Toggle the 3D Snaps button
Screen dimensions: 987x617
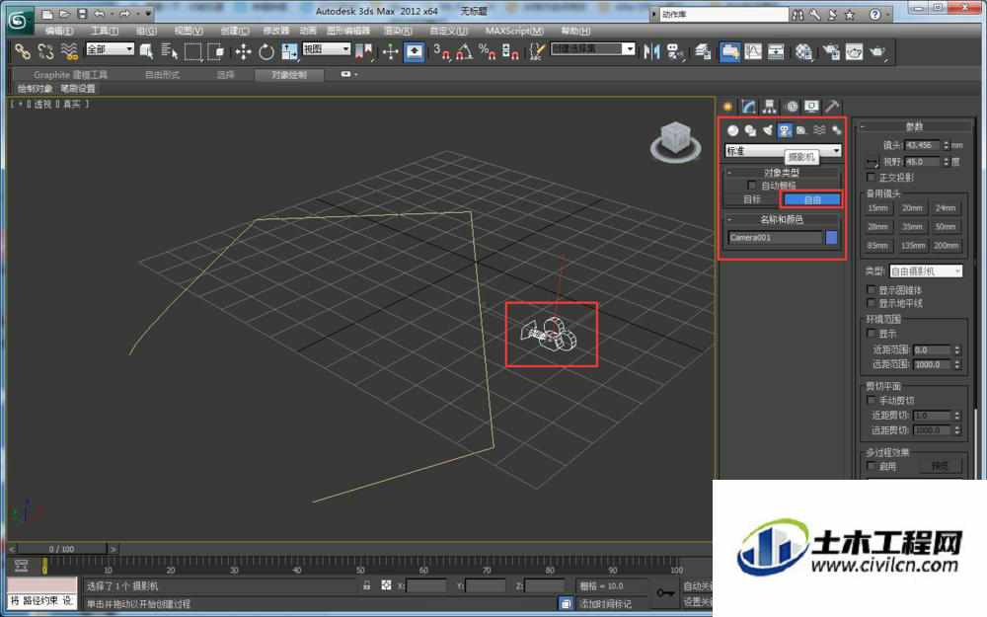pos(441,51)
